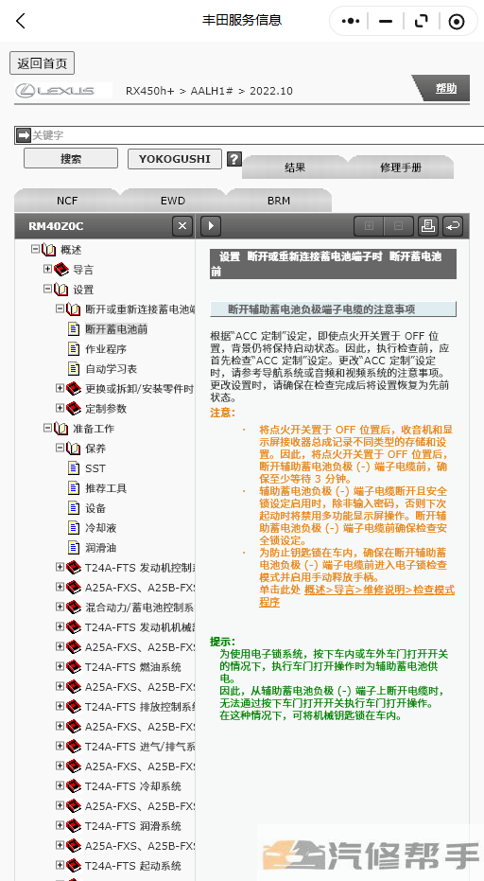Click the 关键字 keyword input field
Screen dimensions: 484x881
coord(250,135)
